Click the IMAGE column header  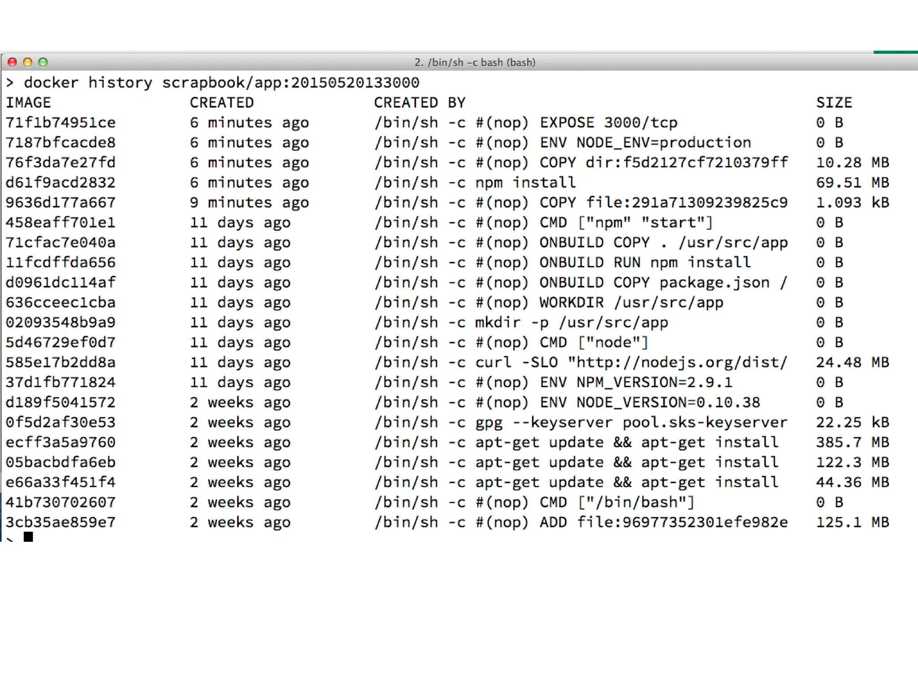28,103
